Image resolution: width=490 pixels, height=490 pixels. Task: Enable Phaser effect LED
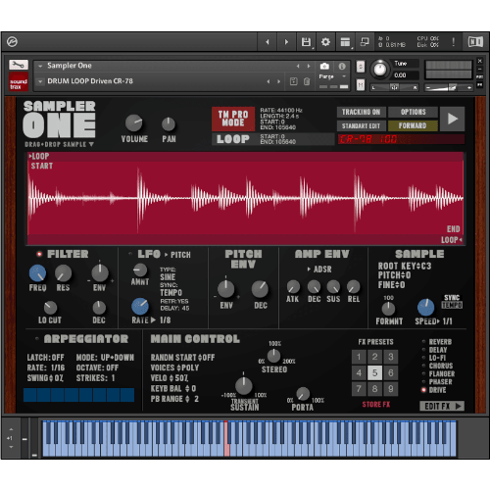[423, 381]
